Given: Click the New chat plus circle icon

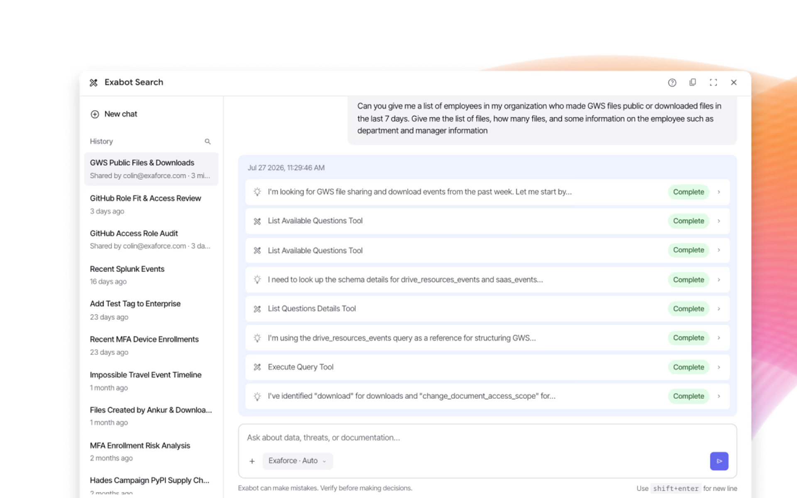Looking at the screenshot, I should pyautogui.click(x=95, y=114).
